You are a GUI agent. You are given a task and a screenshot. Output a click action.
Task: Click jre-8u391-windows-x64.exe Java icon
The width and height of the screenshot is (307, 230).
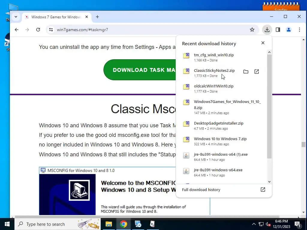pyautogui.click(x=186, y=171)
